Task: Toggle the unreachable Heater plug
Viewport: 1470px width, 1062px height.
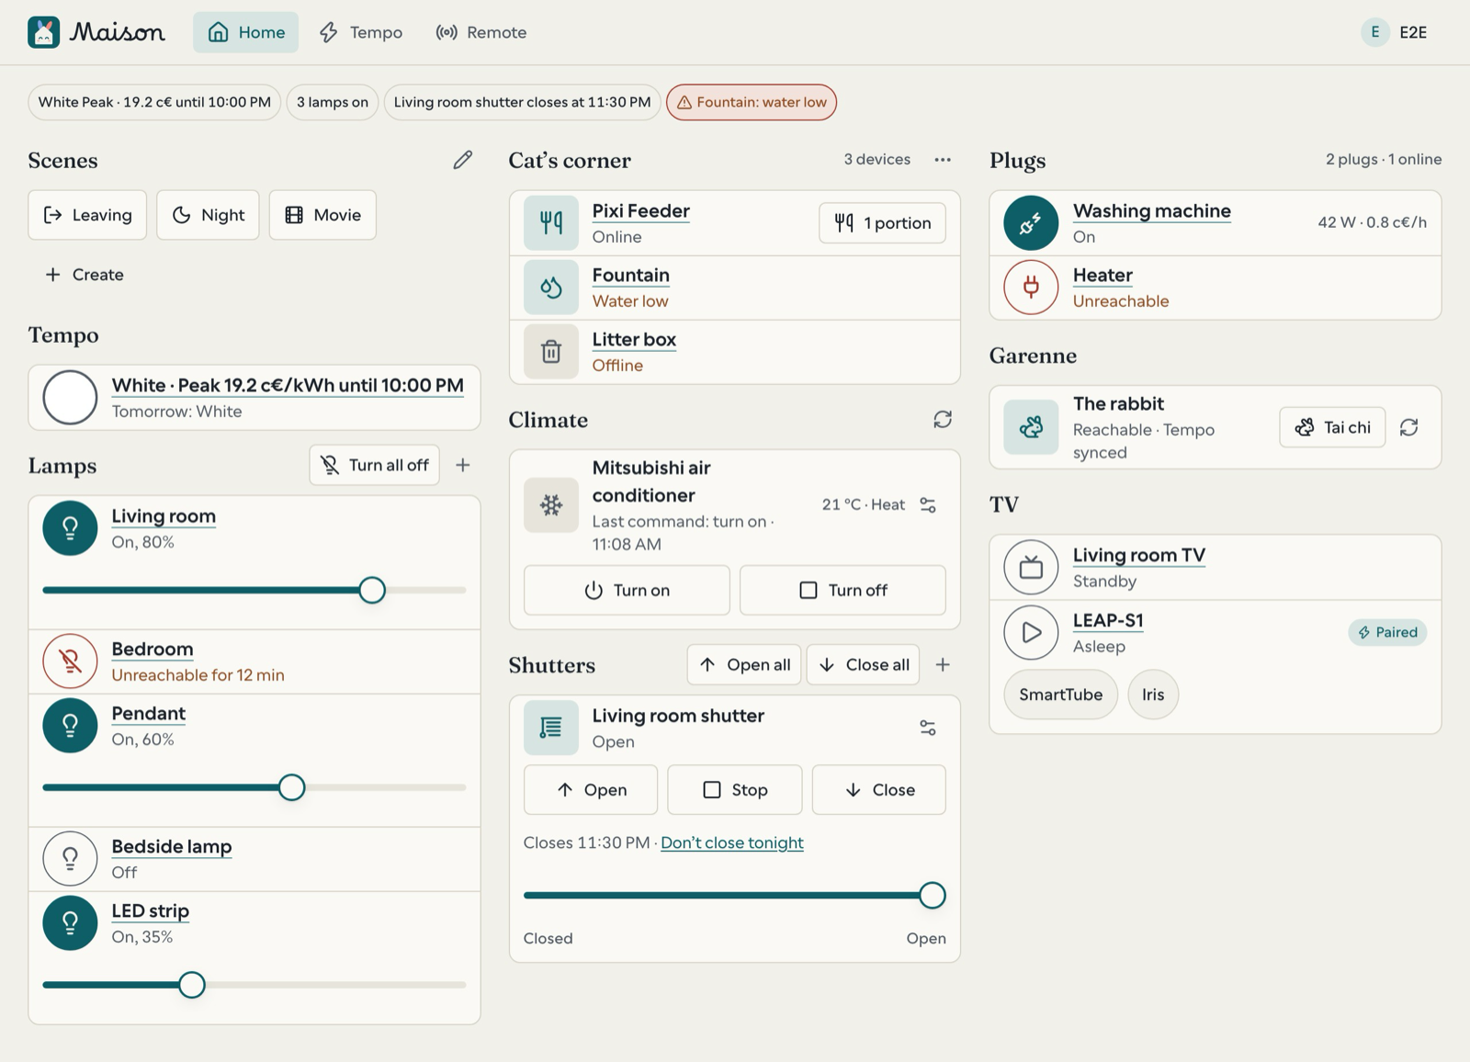Action: coord(1031,288)
